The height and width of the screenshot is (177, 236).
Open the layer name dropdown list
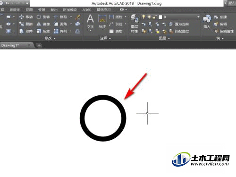pyautogui.click(x=198, y=17)
